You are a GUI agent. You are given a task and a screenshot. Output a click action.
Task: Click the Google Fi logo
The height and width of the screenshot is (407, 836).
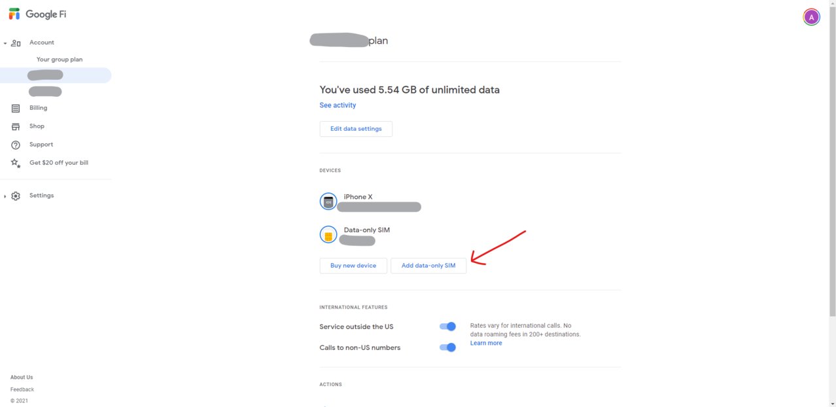(38, 14)
